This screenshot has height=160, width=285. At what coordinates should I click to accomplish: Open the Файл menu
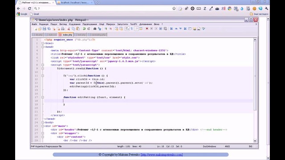pos(34,24)
